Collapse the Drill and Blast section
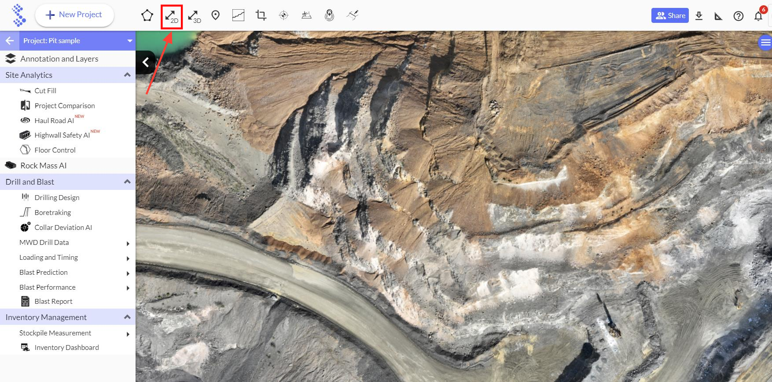Screen dimensions: 772x382 [127, 182]
